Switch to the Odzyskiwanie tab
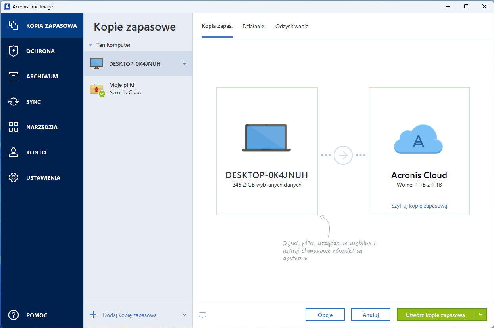The width and height of the screenshot is (494, 328). pyautogui.click(x=292, y=26)
